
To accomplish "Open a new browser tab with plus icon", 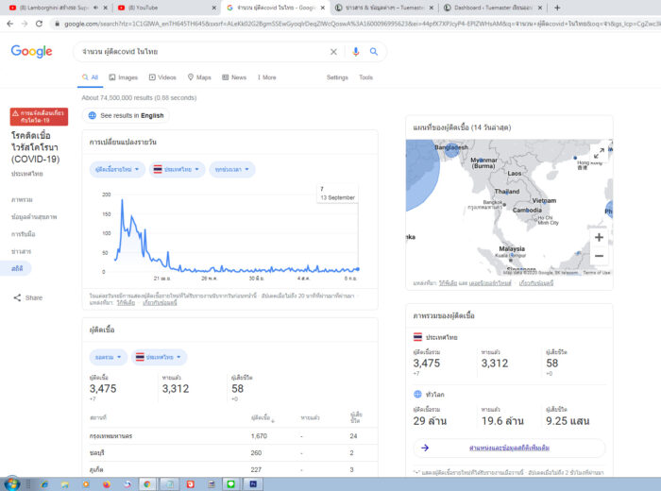I will [x=557, y=8].
